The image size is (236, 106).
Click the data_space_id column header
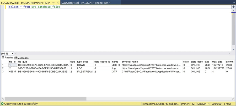[103, 62]
